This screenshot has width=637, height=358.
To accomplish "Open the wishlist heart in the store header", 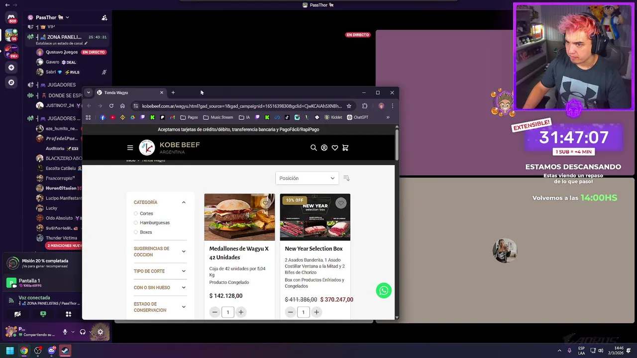I will (335, 148).
